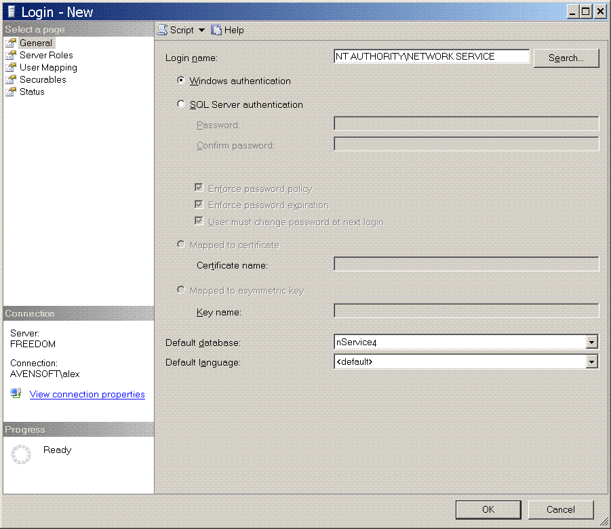Expand the Default language dropdown arrow
Image resolution: width=611 pixels, height=529 pixels.
pos(591,361)
